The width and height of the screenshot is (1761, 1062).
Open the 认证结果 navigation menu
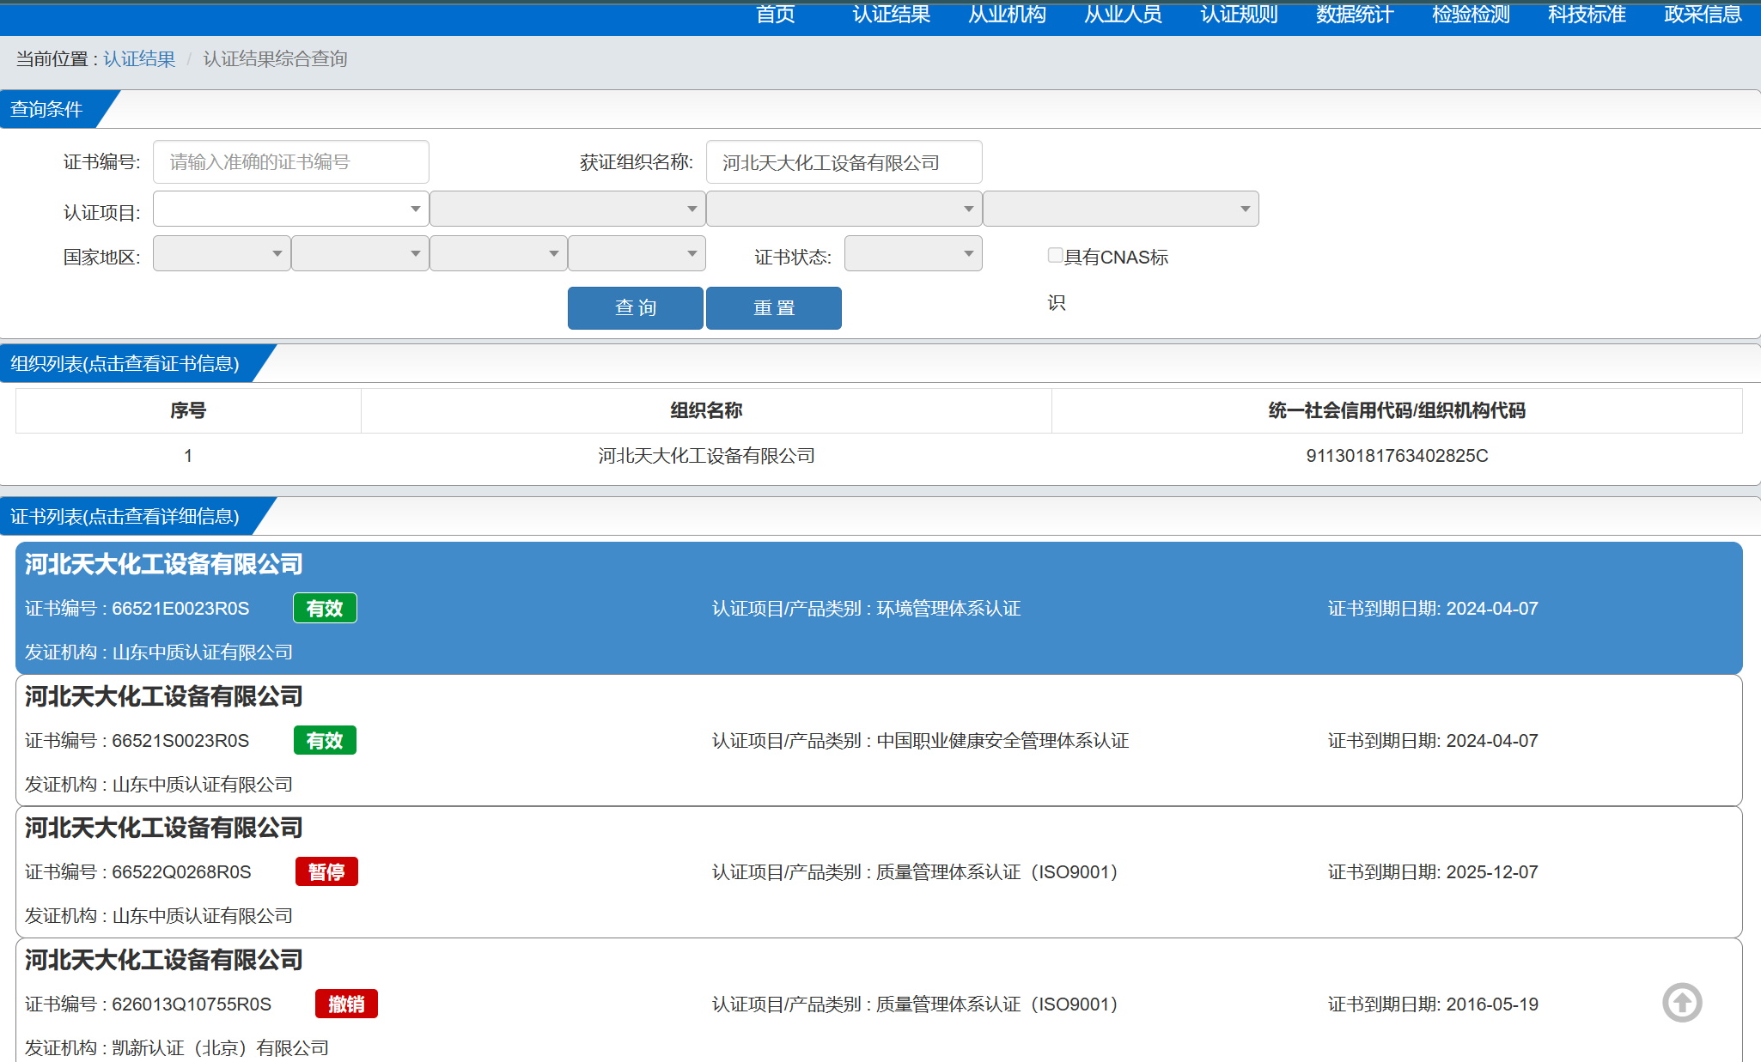(892, 15)
